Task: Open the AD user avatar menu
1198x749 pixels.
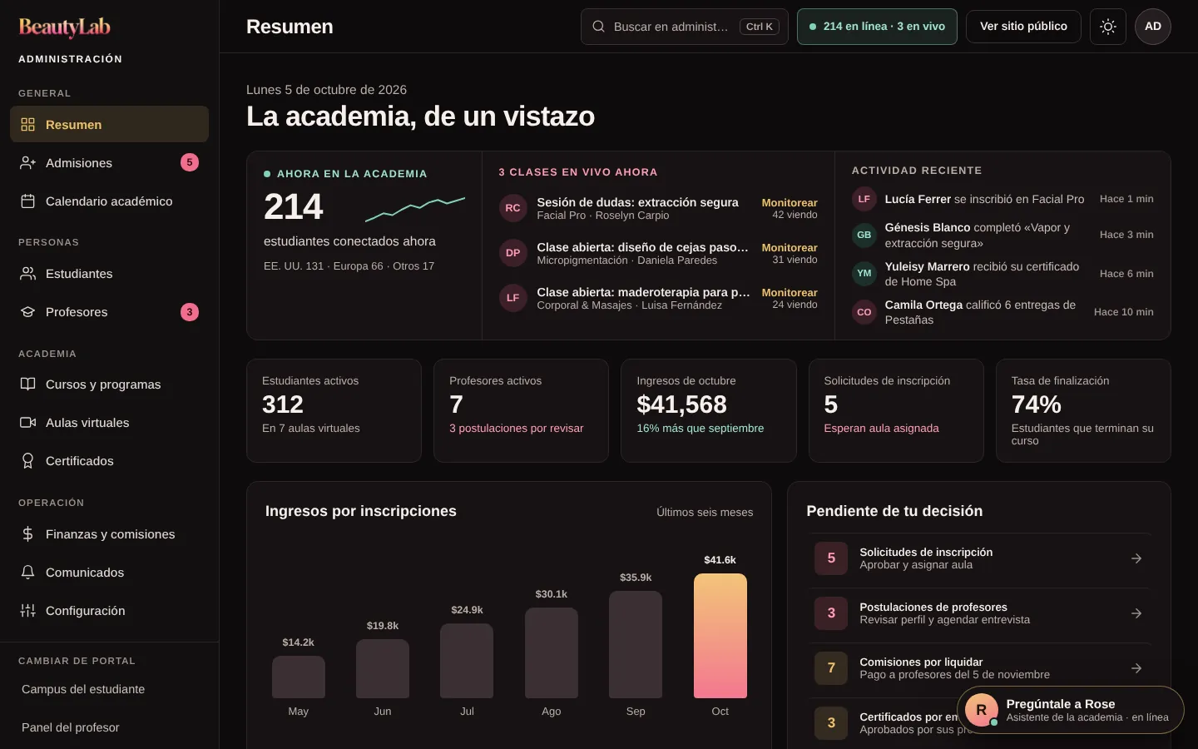Action: click(1153, 27)
